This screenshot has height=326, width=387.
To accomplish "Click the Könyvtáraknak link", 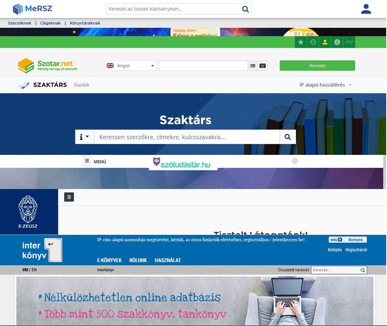I will click(x=85, y=23).
